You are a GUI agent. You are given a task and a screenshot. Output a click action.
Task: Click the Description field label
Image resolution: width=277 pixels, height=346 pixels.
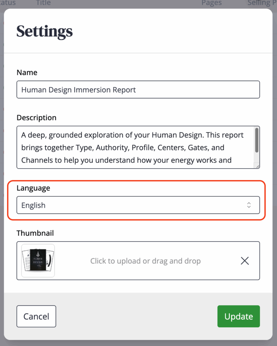(x=36, y=118)
